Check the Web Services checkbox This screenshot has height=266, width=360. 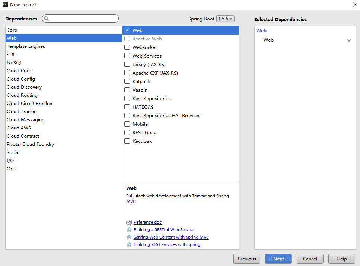tap(127, 56)
